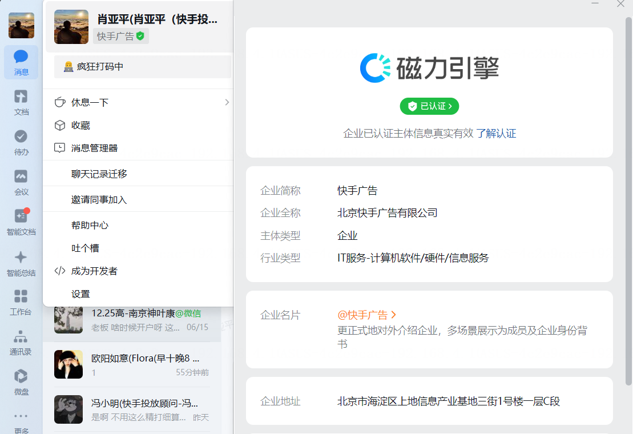This screenshot has width=633, height=434.
Task: Open chat with 冯小明(快手投放顾问
Action: click(x=132, y=409)
